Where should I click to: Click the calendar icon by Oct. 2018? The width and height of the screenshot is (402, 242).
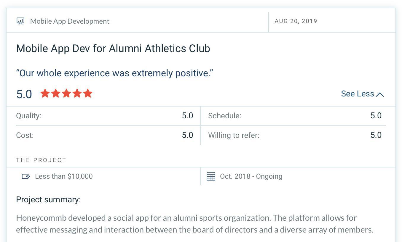(x=211, y=176)
